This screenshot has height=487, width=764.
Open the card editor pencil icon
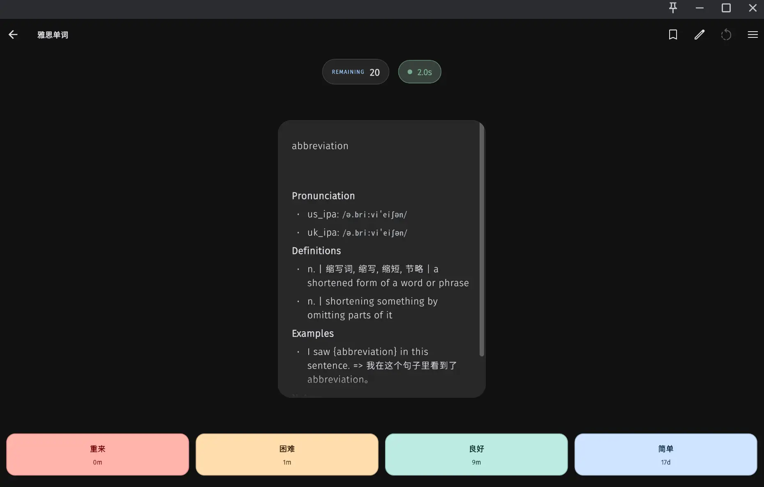click(700, 35)
